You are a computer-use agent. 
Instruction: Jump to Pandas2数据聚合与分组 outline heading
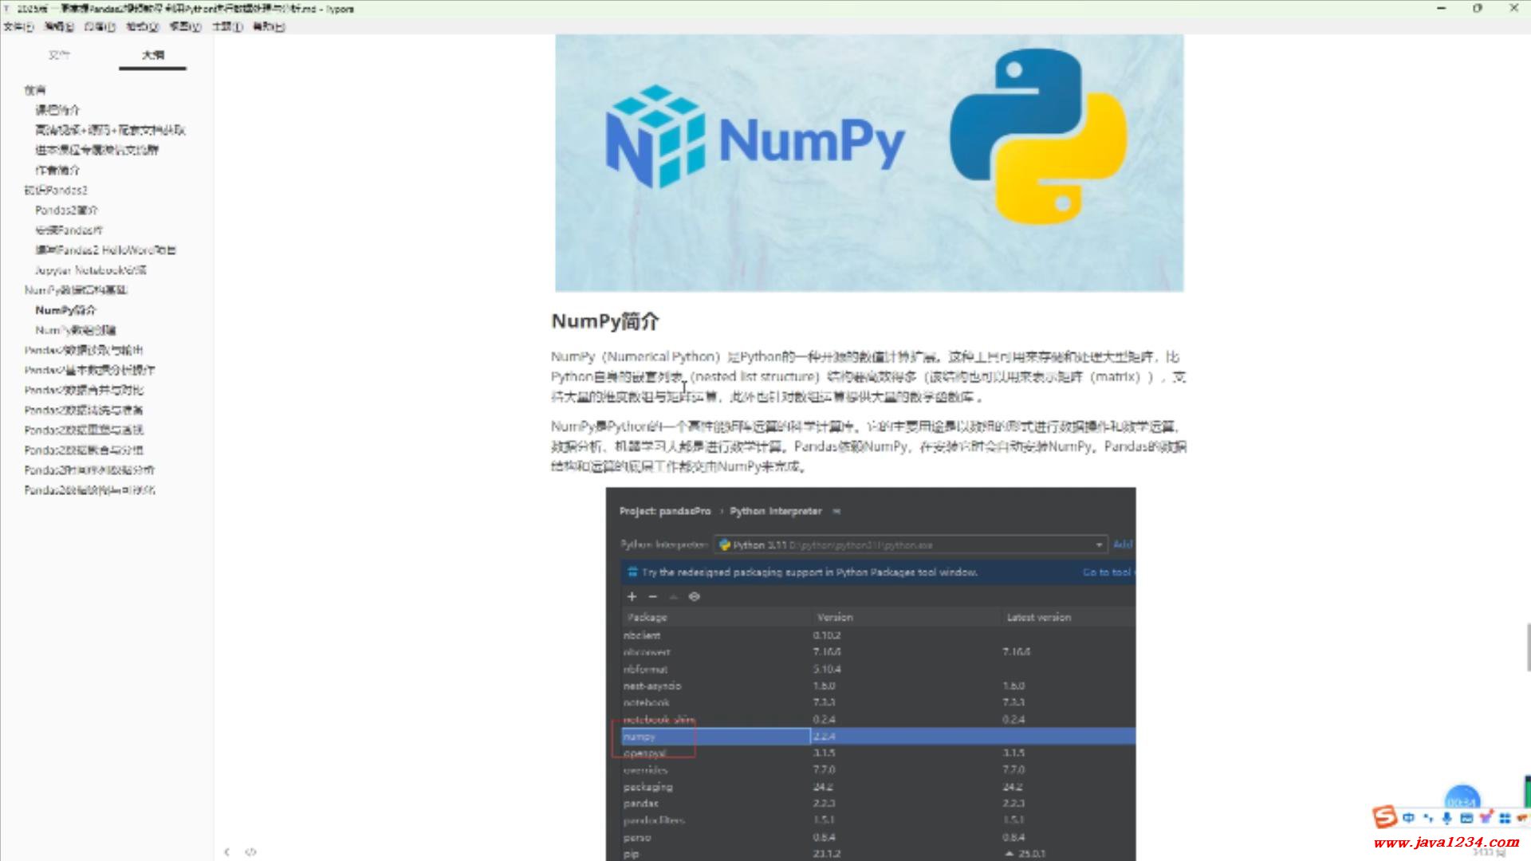point(84,450)
